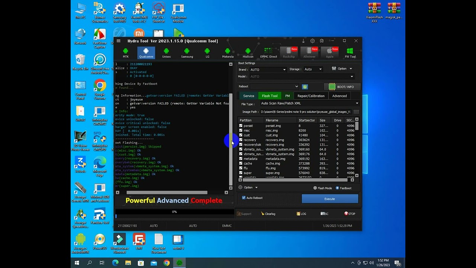Open Borneo Schematics desktop shortcut
The height and width of the screenshot is (268, 476).
(100, 13)
